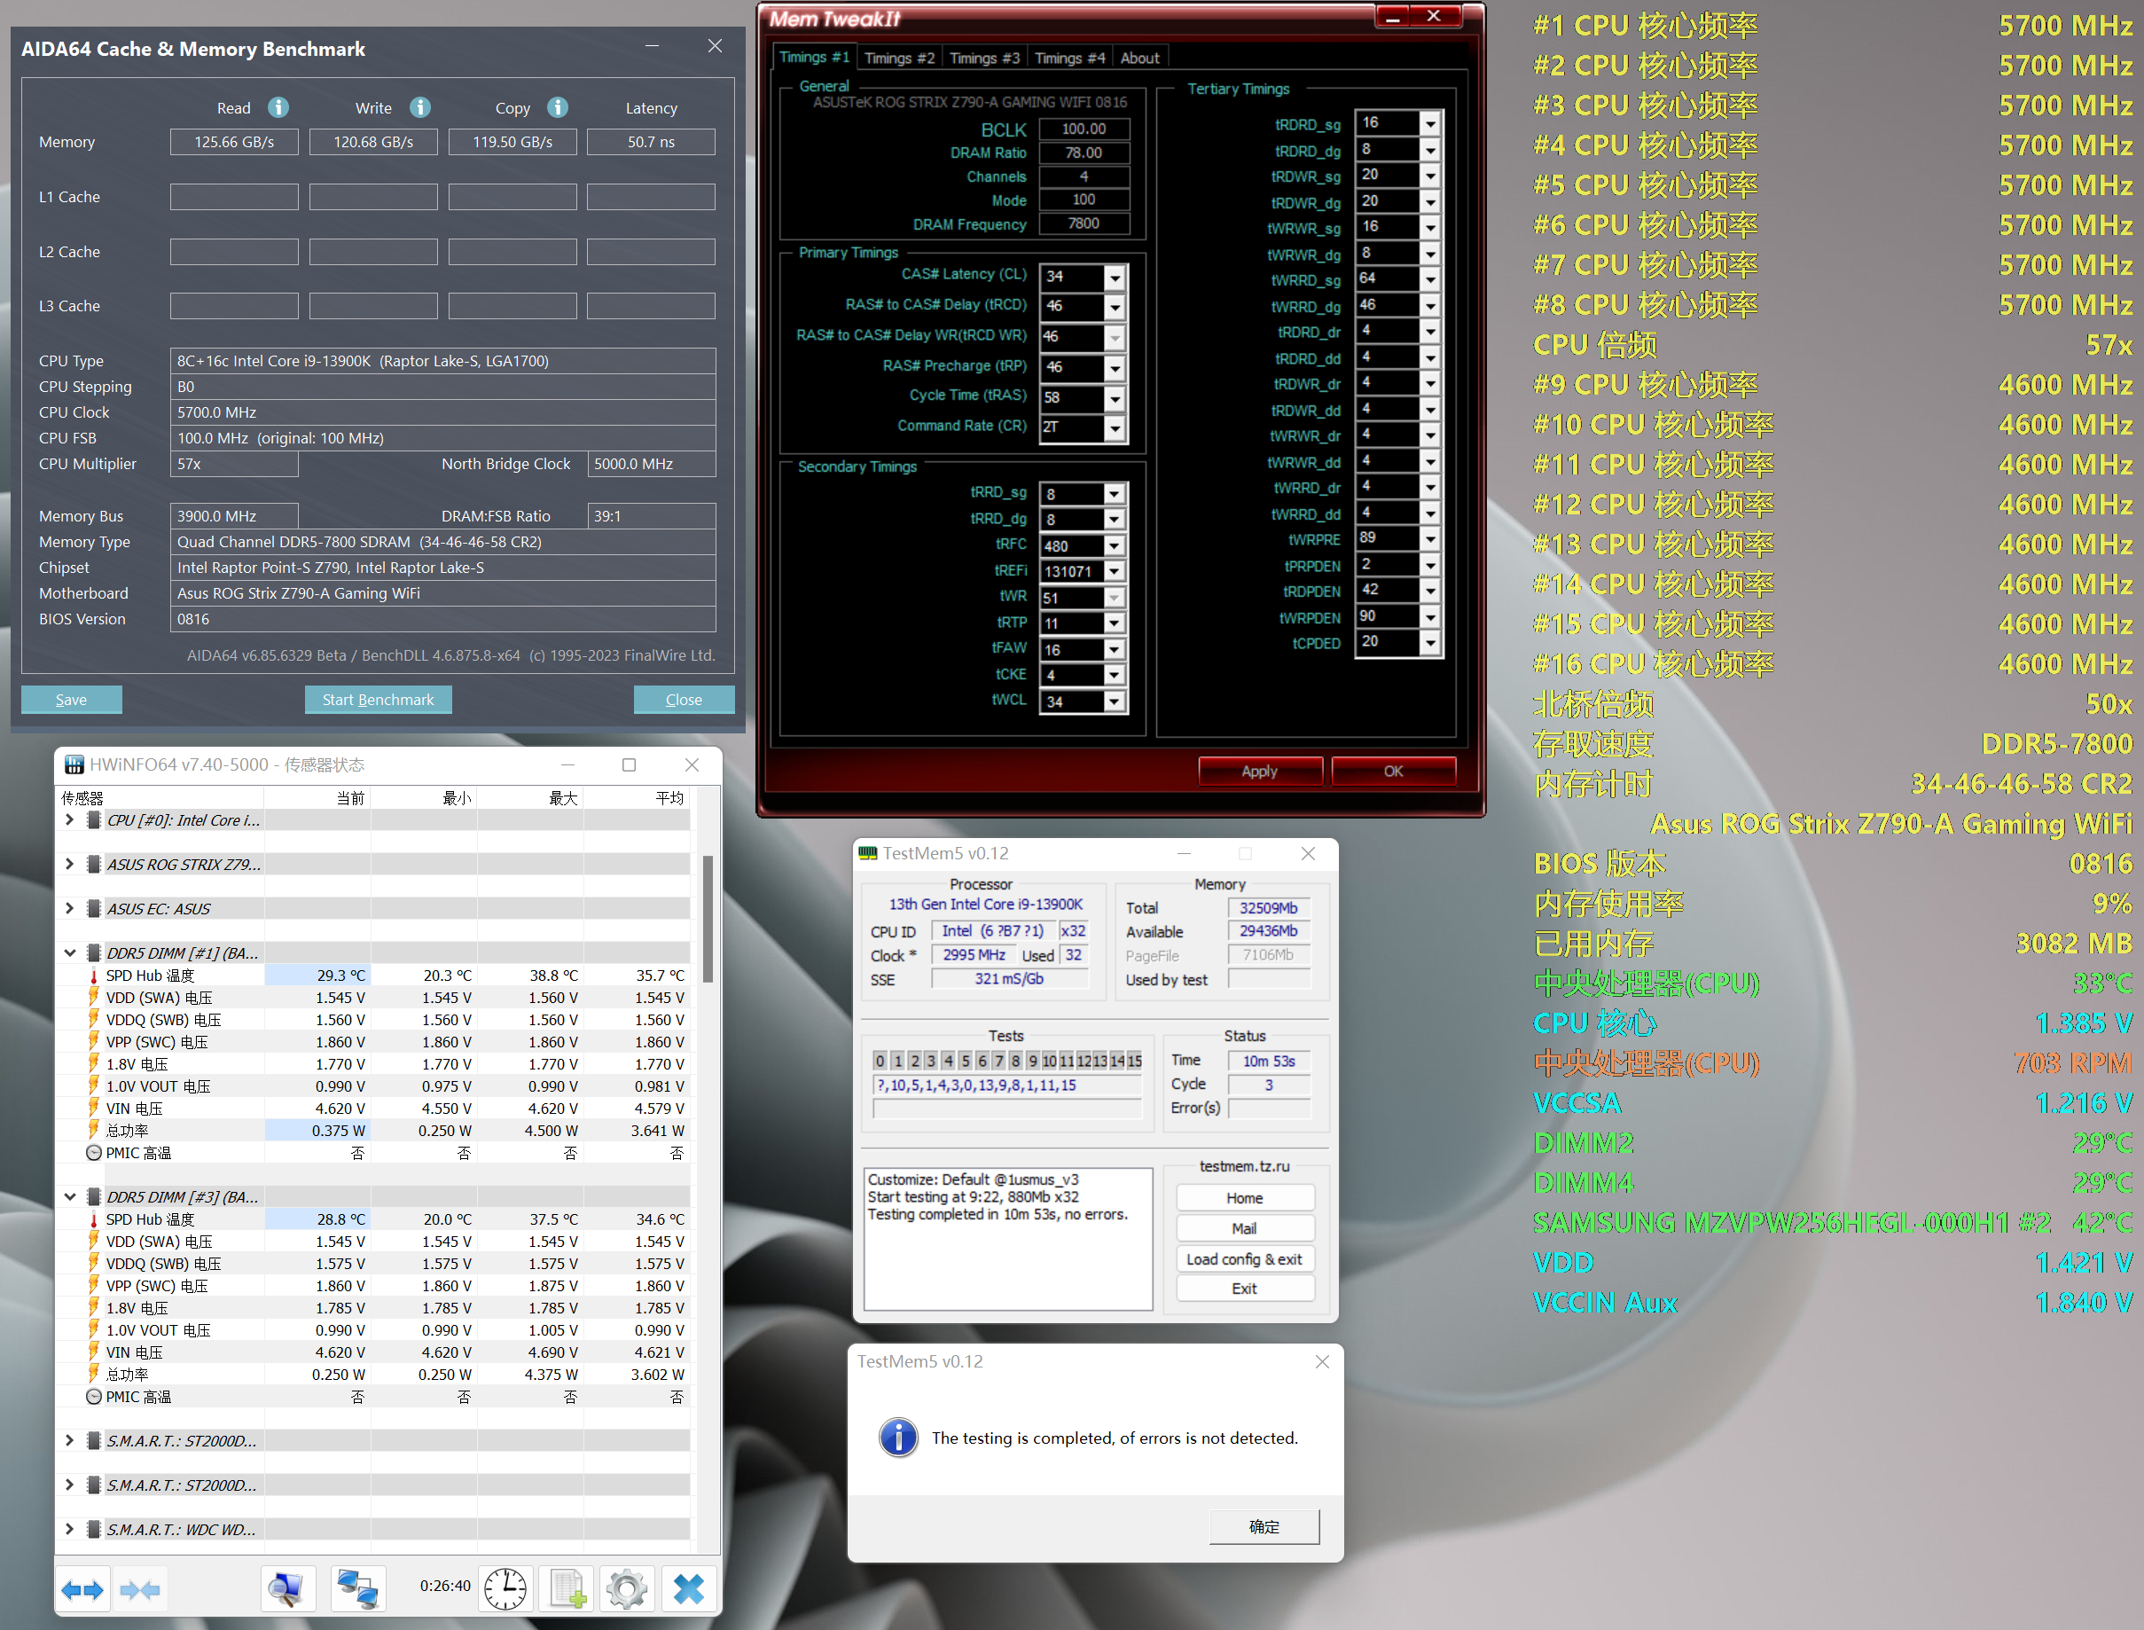The height and width of the screenshot is (1630, 2144).
Task: Collapse the DDR5 DIMM [#3] sensor node
Action: coord(70,1196)
